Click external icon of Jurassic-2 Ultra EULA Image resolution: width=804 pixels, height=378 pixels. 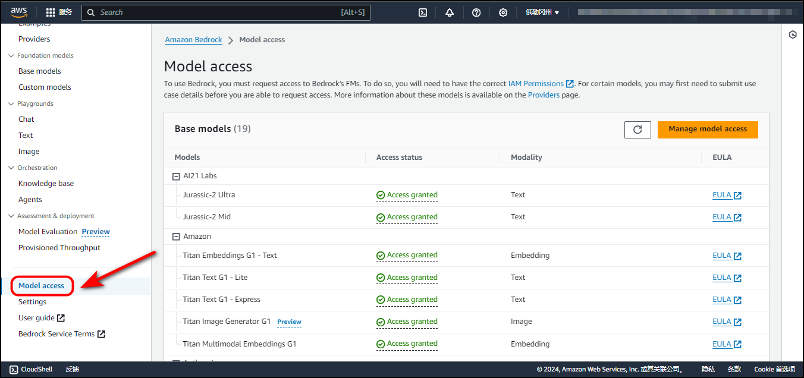tap(737, 196)
